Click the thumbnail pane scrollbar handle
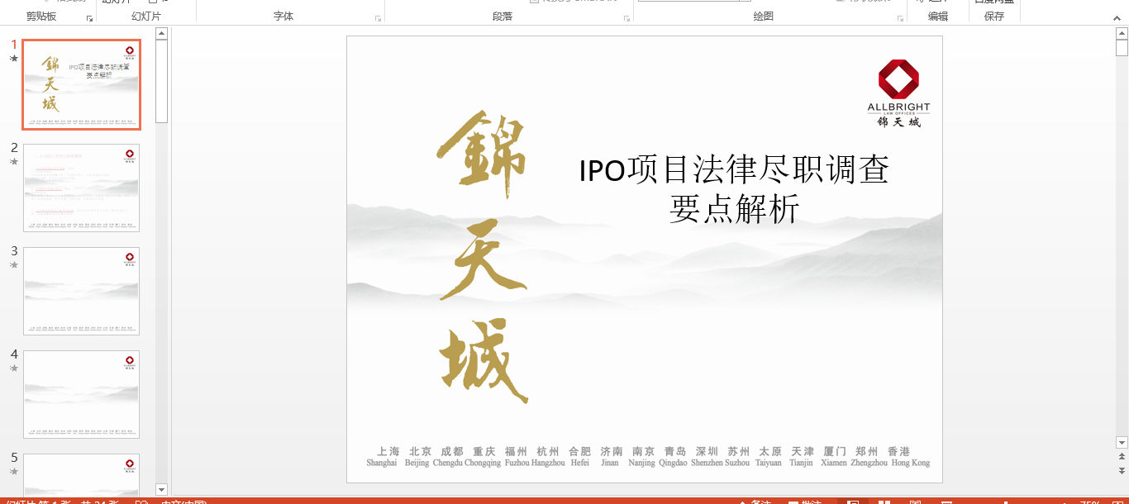The width and height of the screenshot is (1129, 504). [161, 81]
